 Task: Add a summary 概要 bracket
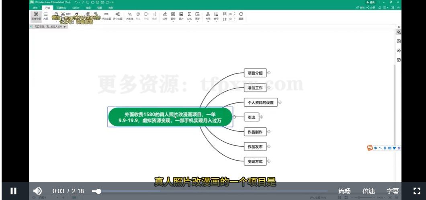point(154,16)
